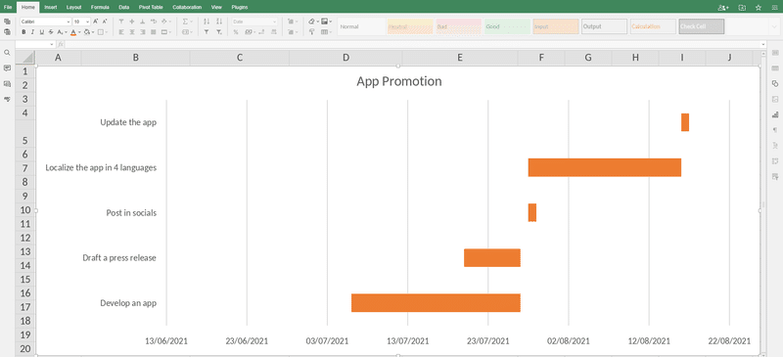Toggle wrap text
Image resolution: width=783 pixels, height=357 pixels.
[x=154, y=22]
